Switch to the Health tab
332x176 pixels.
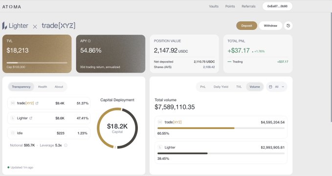43,87
